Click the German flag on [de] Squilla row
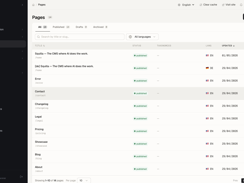 (207, 68)
